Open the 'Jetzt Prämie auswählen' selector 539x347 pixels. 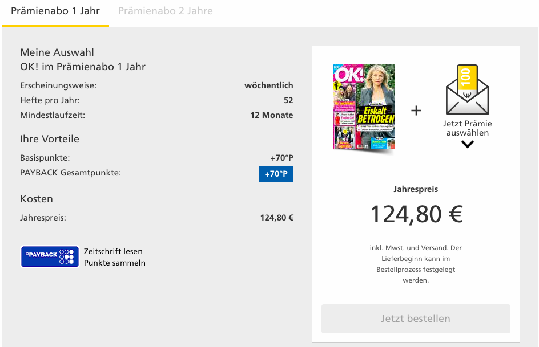click(x=467, y=128)
